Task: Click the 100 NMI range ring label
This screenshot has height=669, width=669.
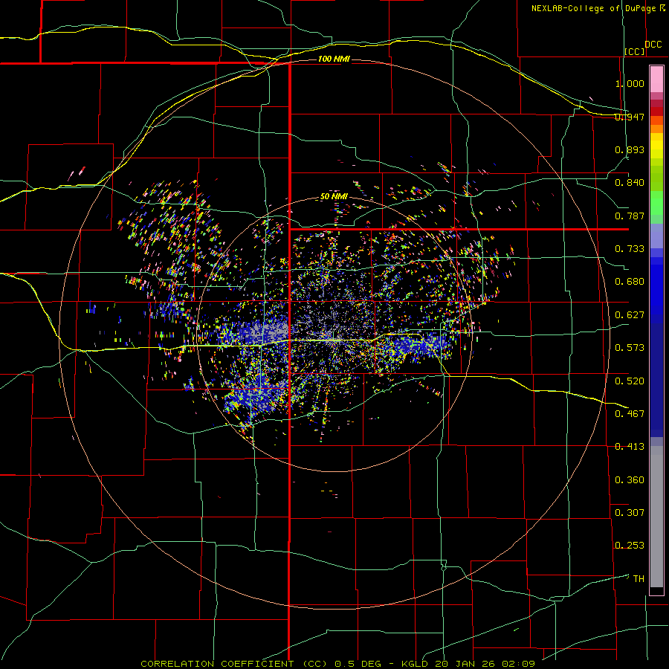Action: [334, 59]
